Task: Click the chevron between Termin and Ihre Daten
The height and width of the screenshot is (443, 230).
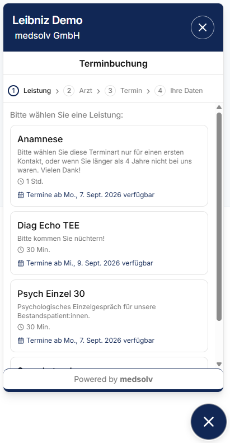Action: [148, 91]
